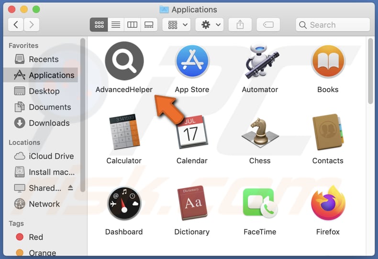The width and height of the screenshot is (378, 259).
Task: Click the Books name label
Action: tap(328, 90)
